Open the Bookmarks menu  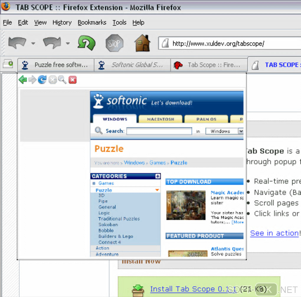(x=92, y=22)
